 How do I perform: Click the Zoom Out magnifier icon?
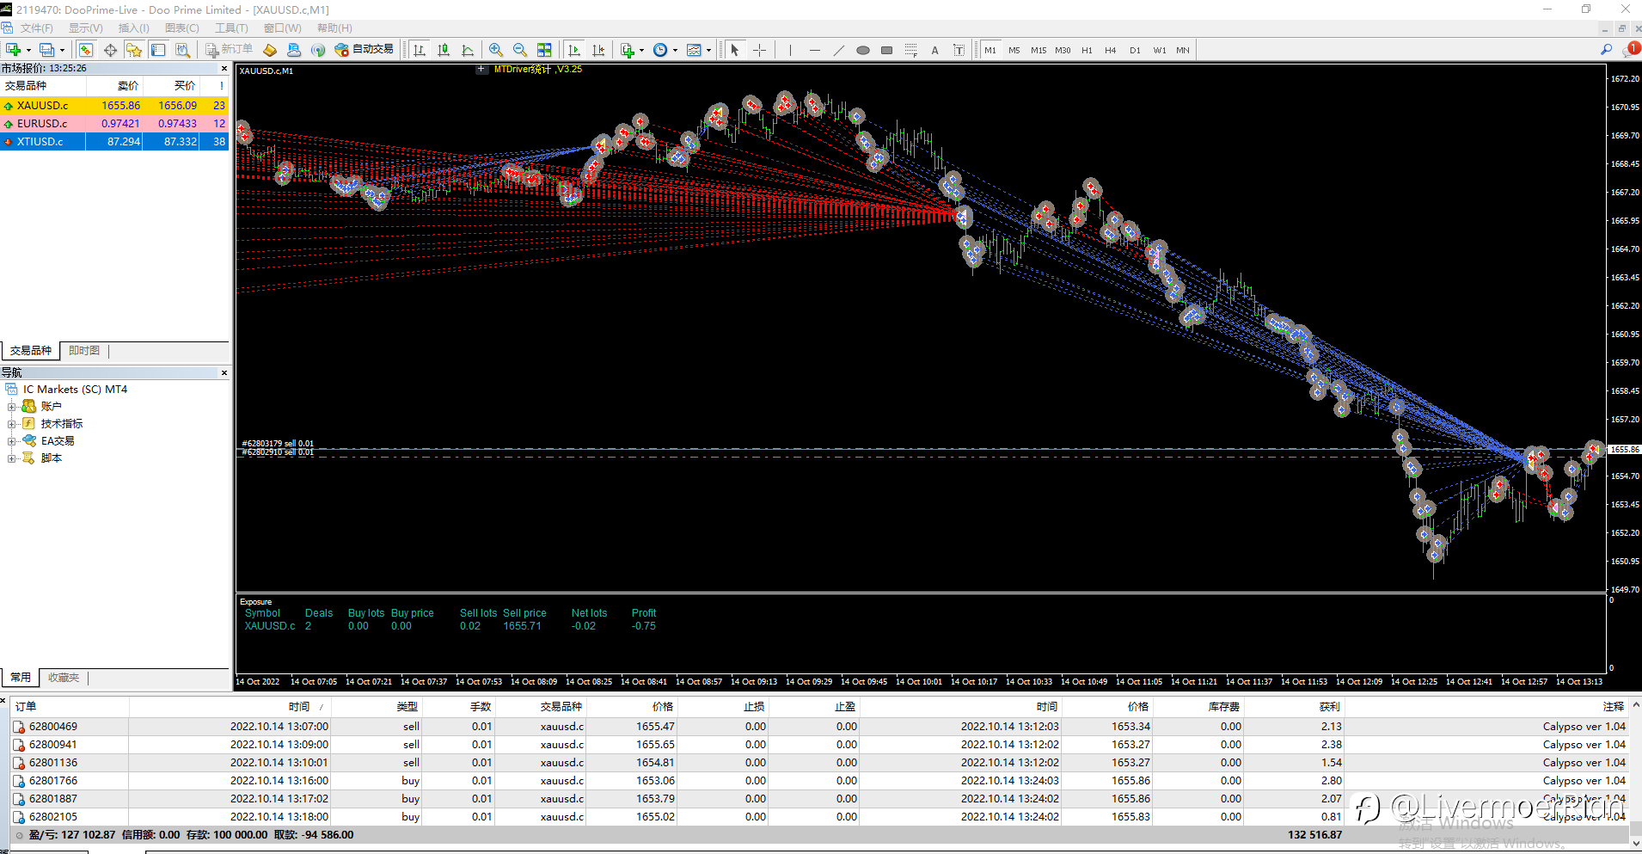(x=519, y=50)
